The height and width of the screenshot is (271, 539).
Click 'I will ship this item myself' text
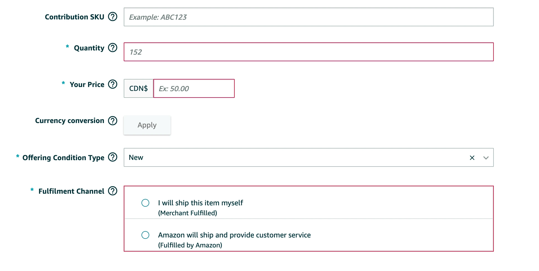pos(200,203)
